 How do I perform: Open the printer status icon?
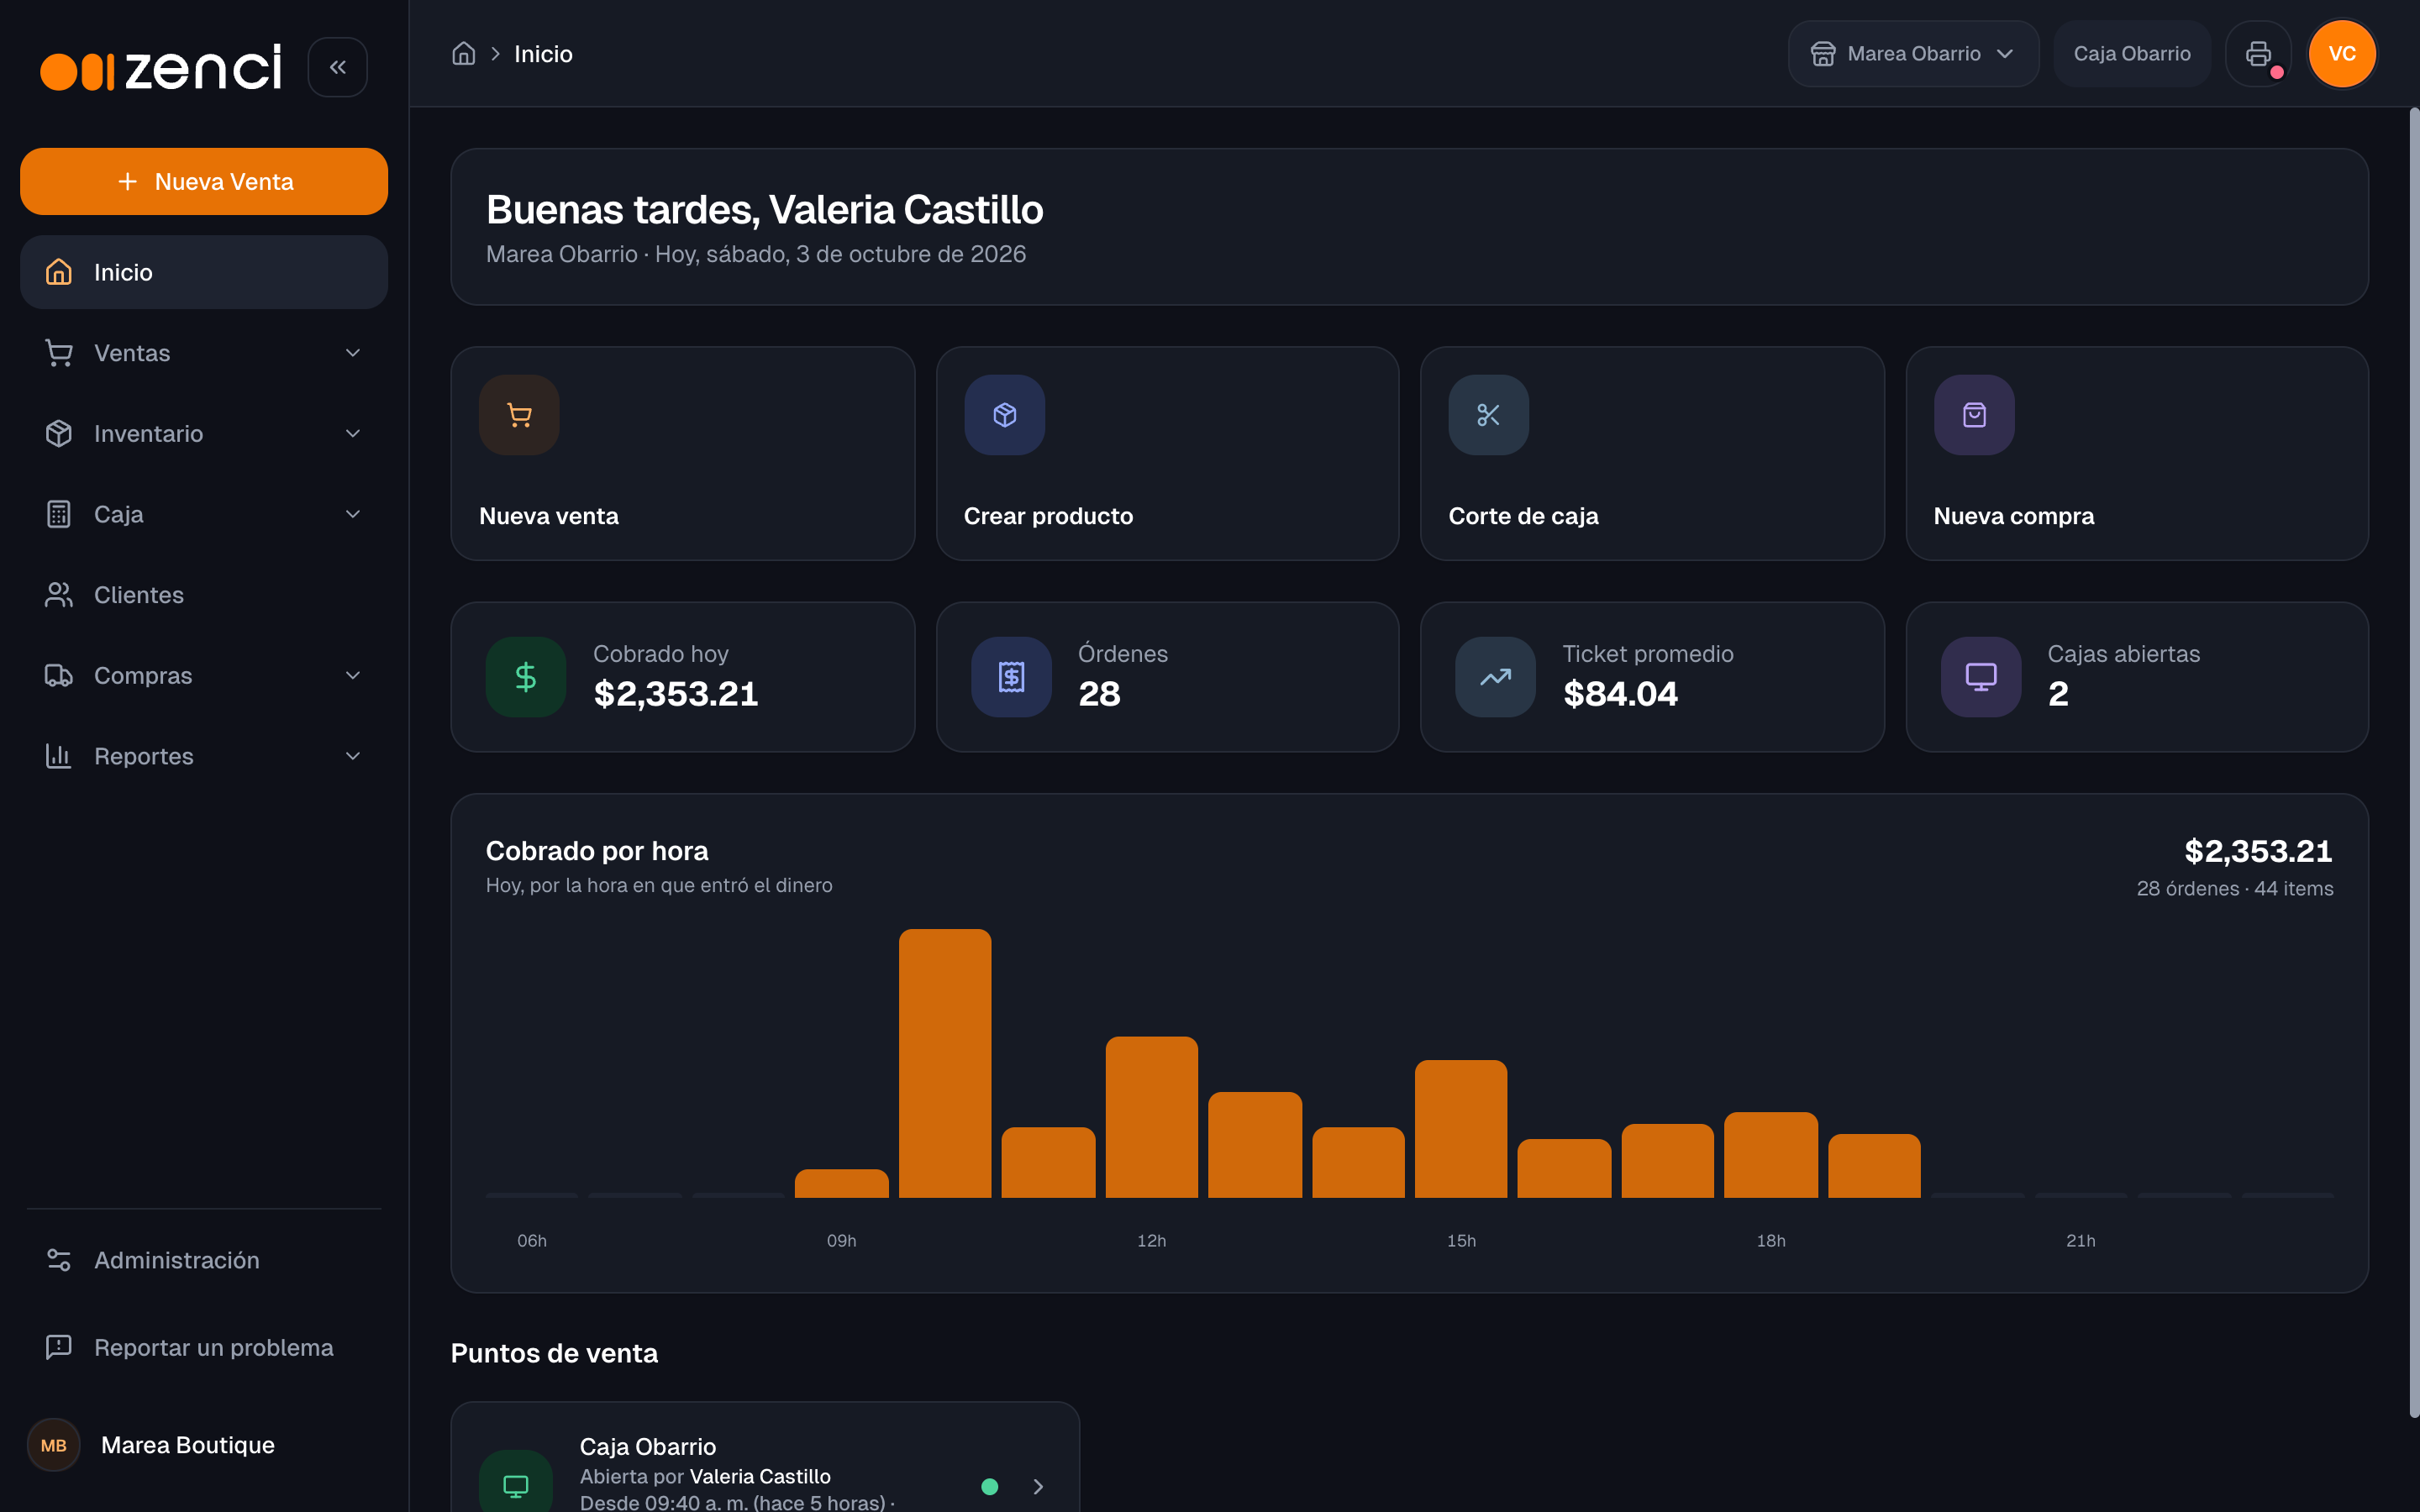tap(2258, 54)
